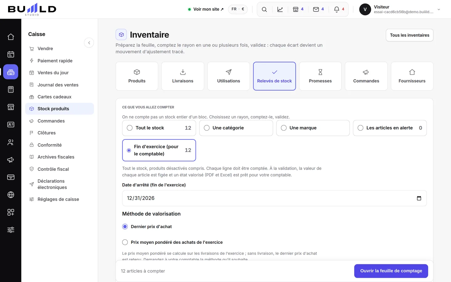This screenshot has width=451, height=282.
Task: Switch to the Fournisseurs tab
Action: coord(412,76)
